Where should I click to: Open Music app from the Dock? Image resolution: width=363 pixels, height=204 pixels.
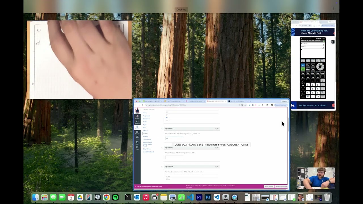[146, 197]
